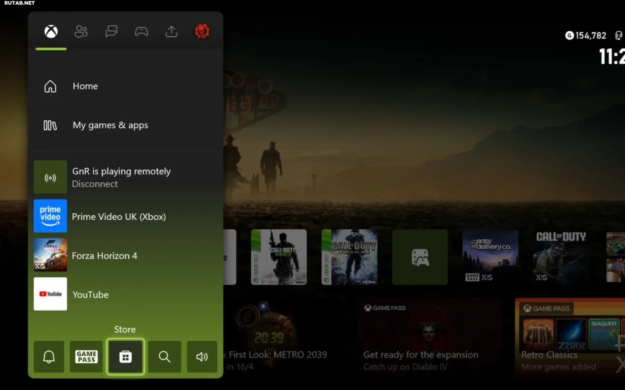The height and width of the screenshot is (390, 625).
Task: Switch to the Parties & chats tab
Action: click(111, 32)
